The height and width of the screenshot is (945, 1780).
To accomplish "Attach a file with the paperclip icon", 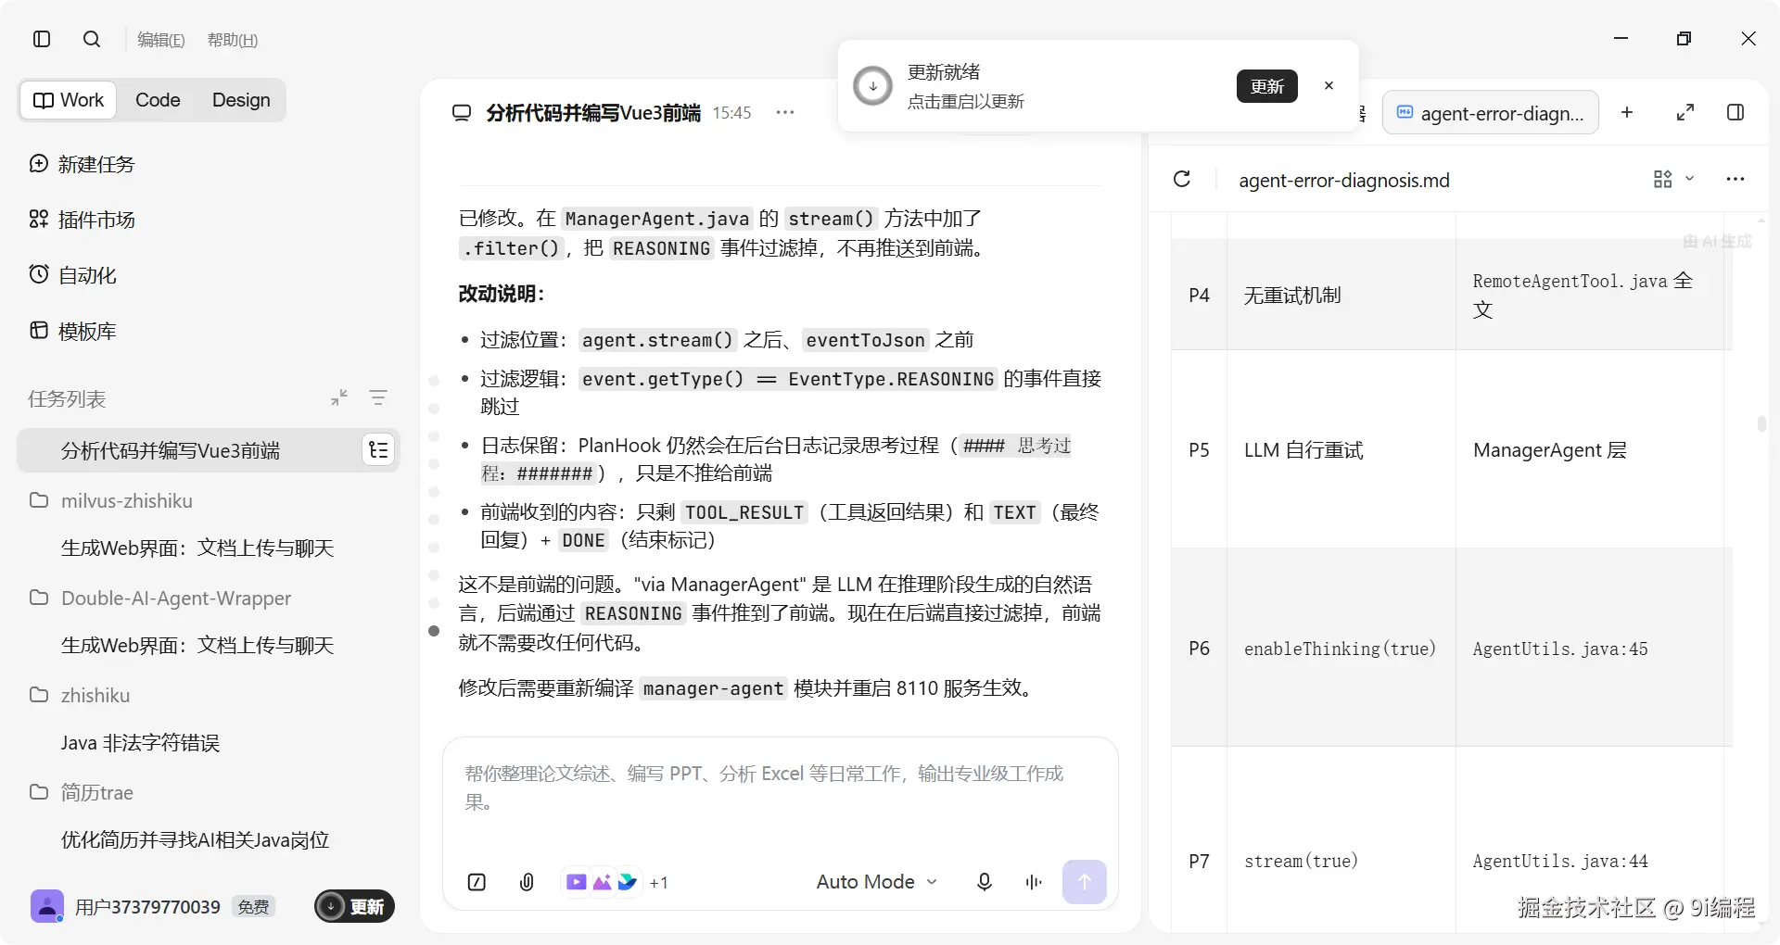I will click(527, 882).
